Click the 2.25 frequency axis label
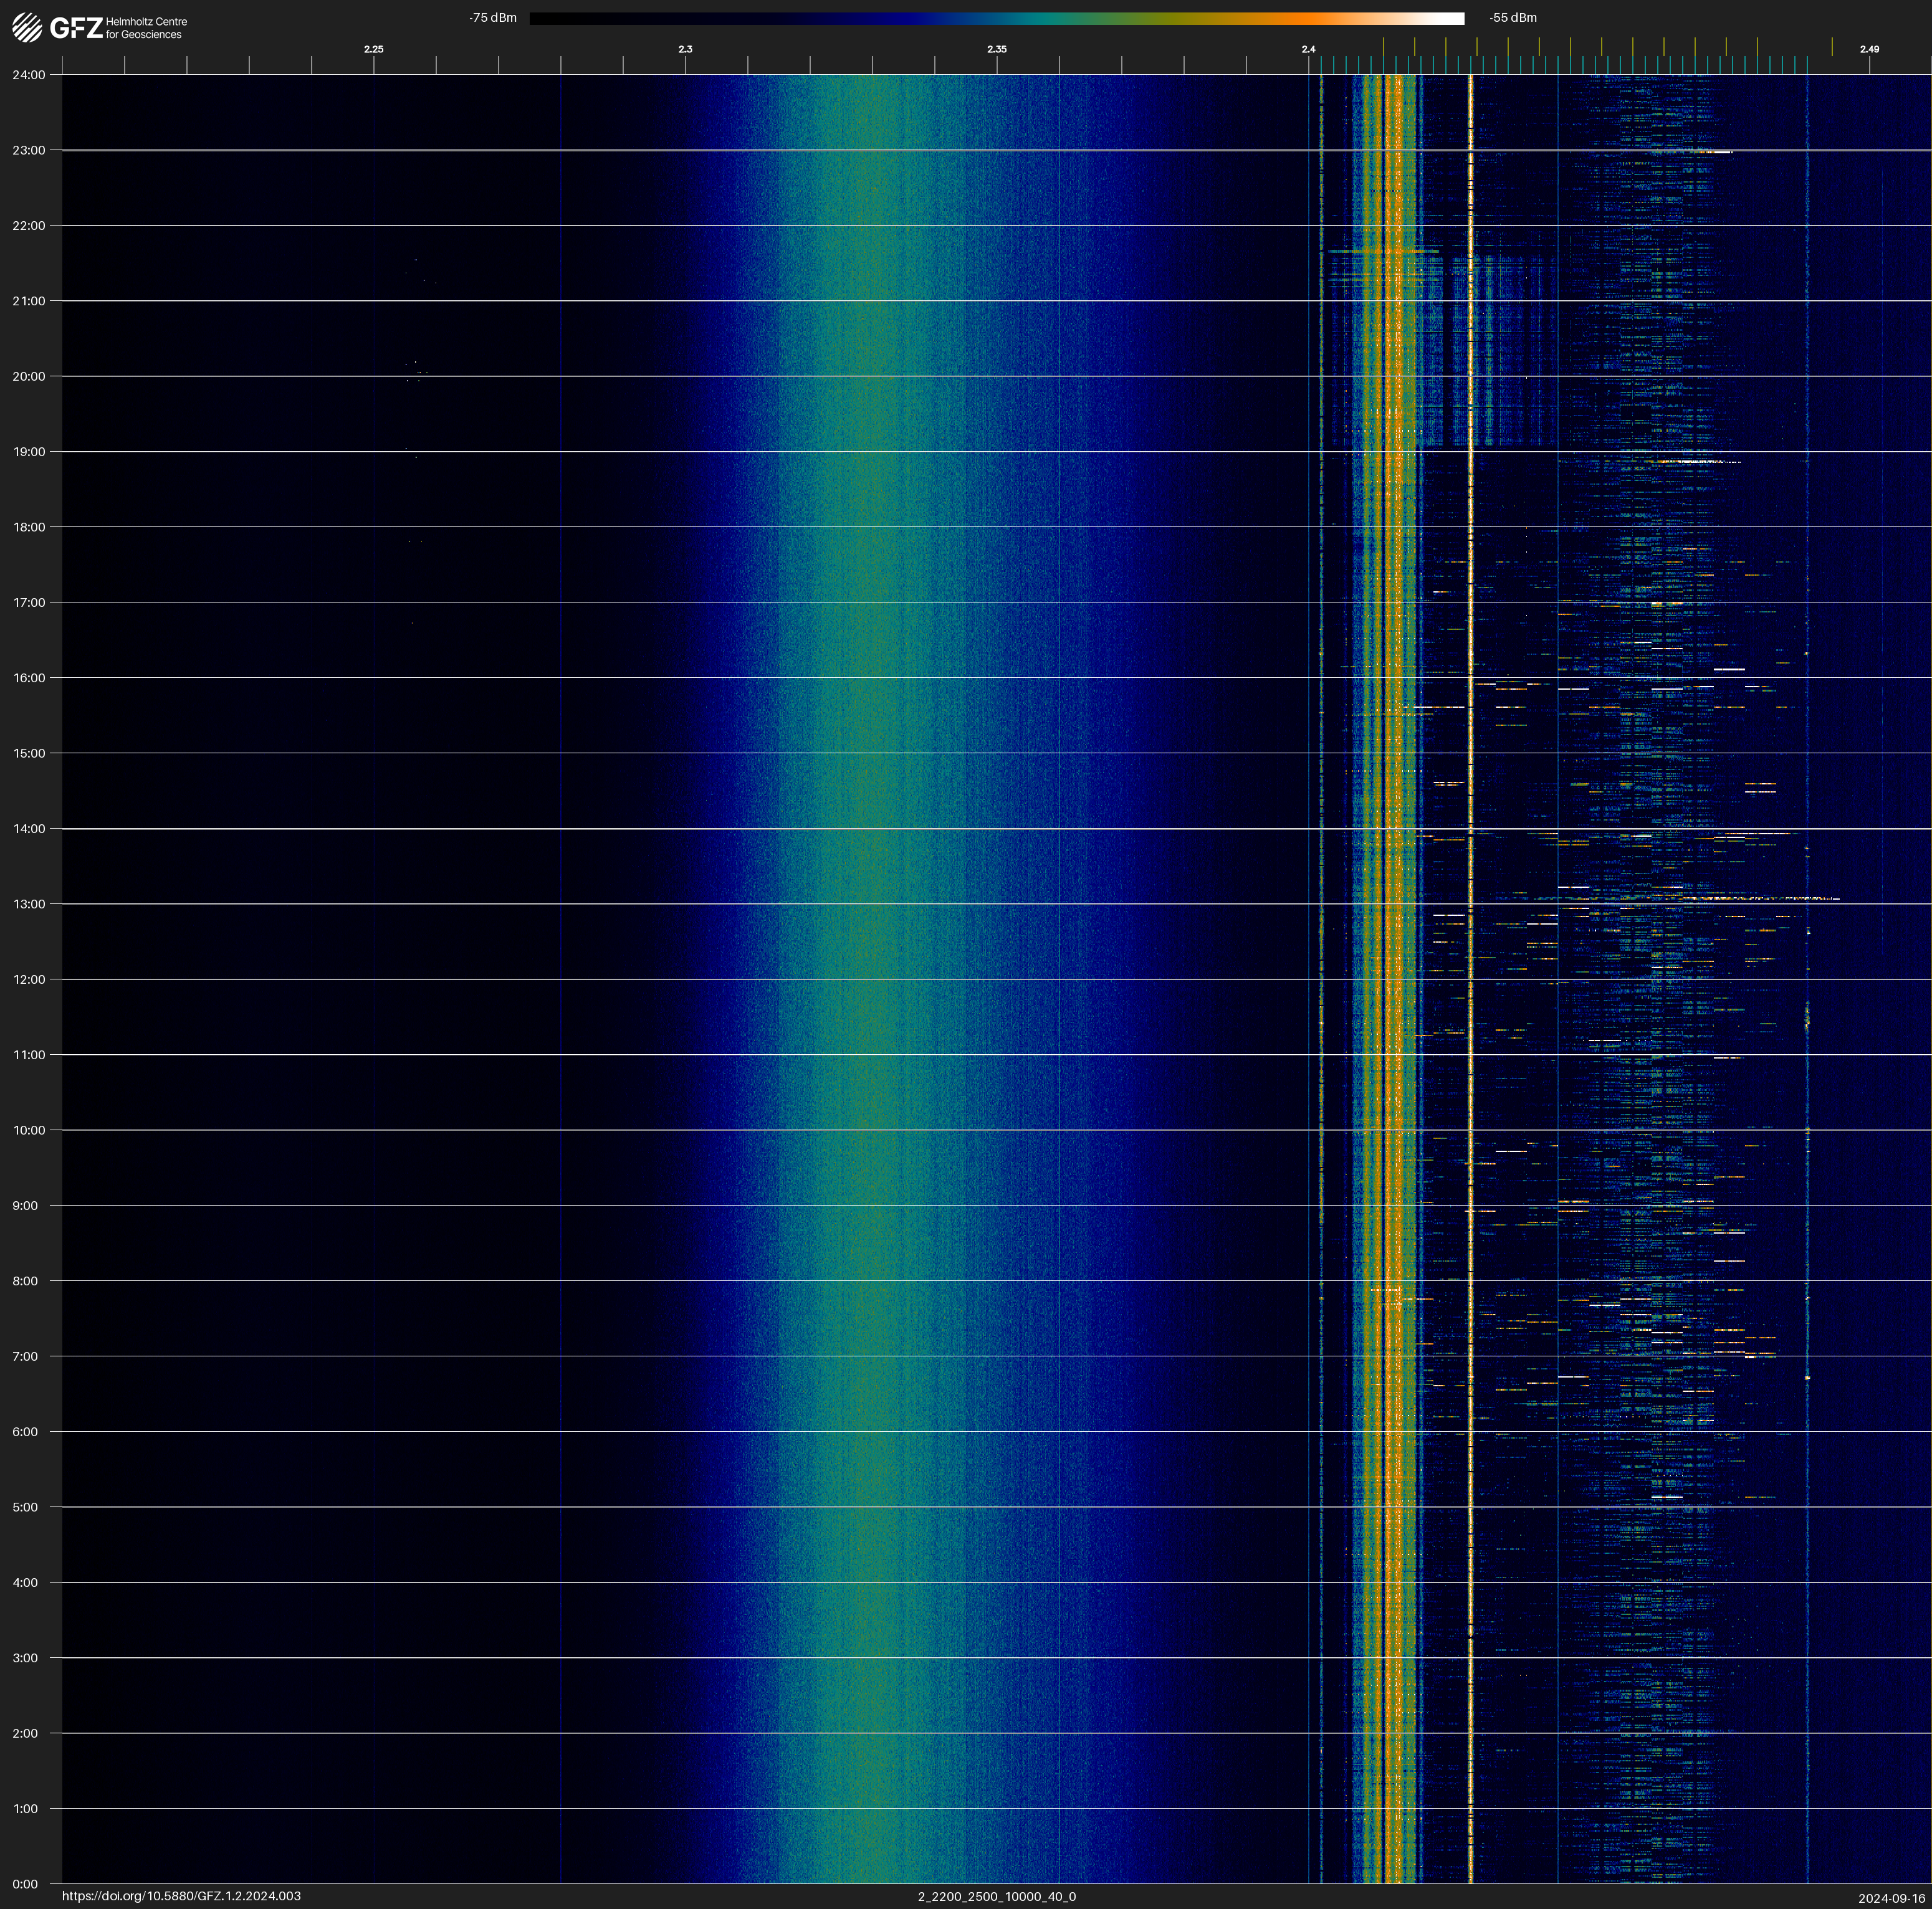The width and height of the screenshot is (1932, 1909). [x=373, y=49]
